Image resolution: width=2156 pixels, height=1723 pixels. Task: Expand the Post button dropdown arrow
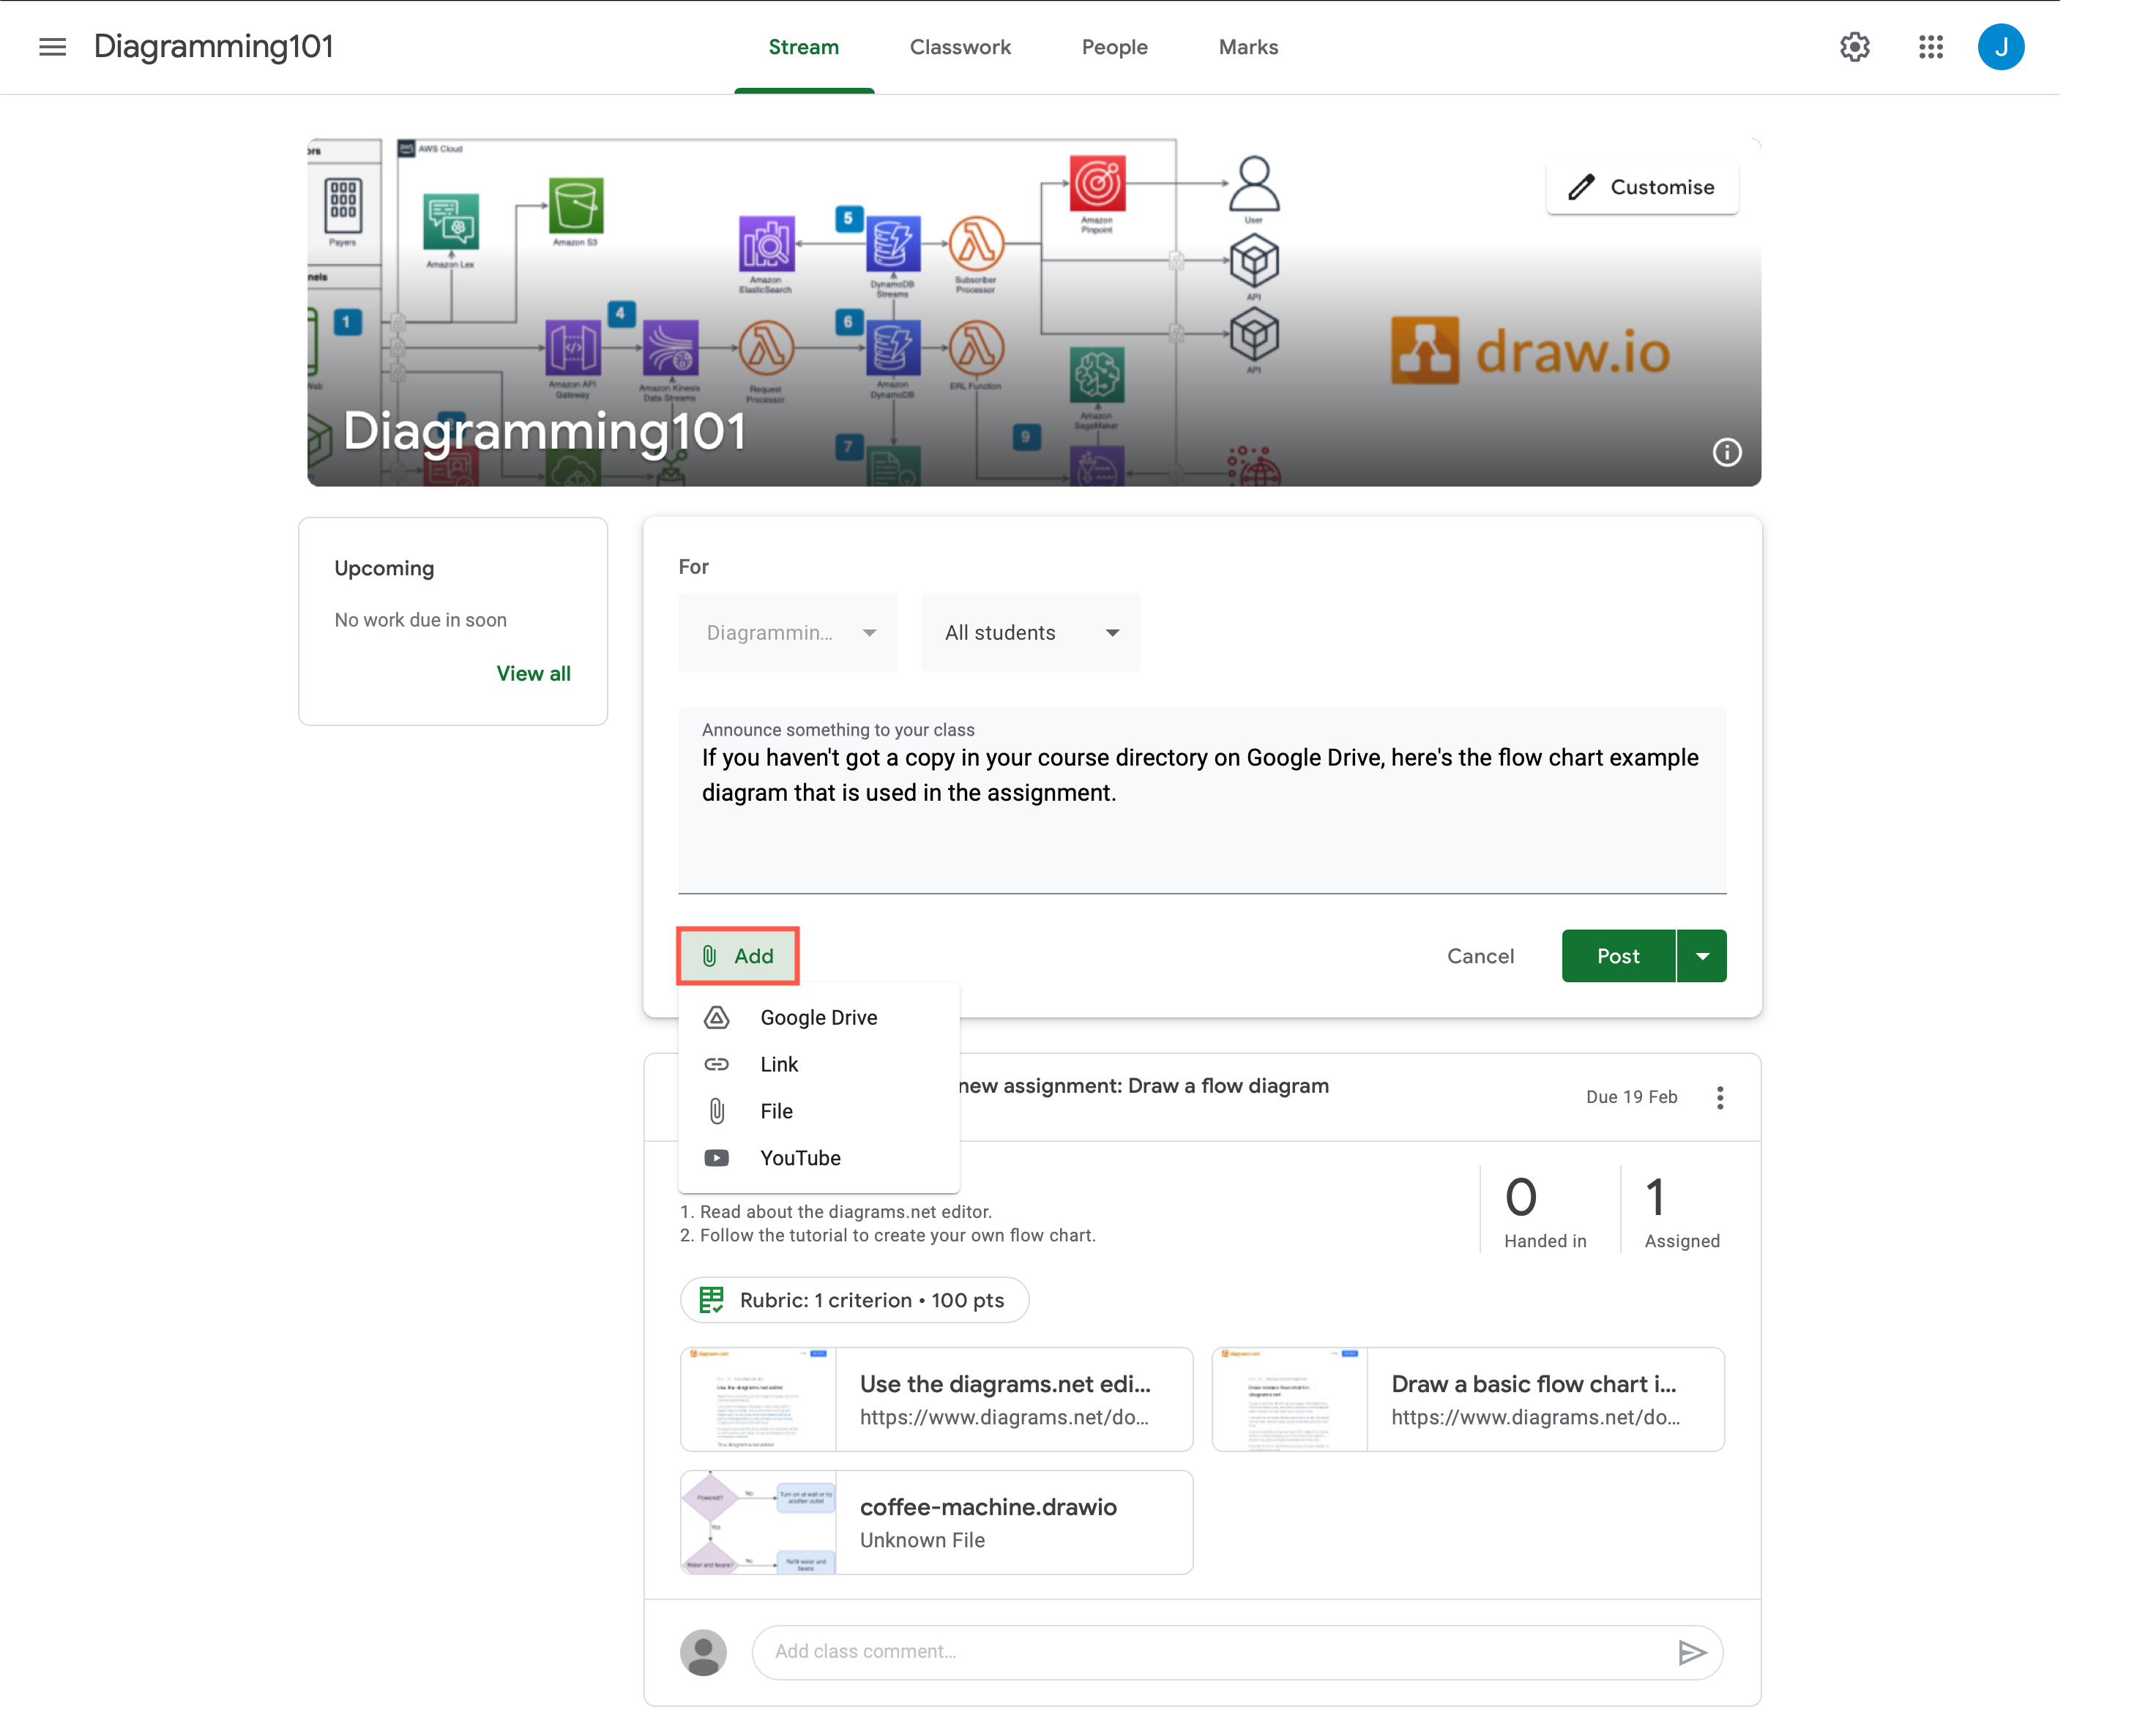1702,955
